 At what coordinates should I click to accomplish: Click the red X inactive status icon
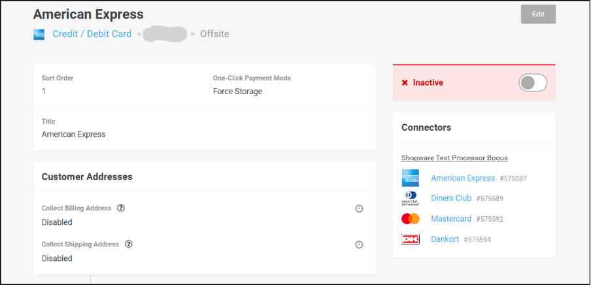pyautogui.click(x=405, y=82)
